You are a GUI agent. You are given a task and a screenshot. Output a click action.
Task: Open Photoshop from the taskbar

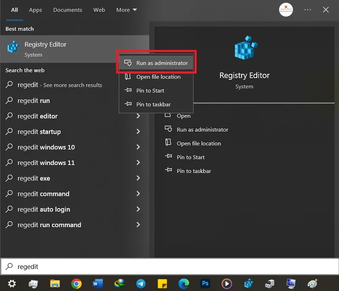point(205,283)
